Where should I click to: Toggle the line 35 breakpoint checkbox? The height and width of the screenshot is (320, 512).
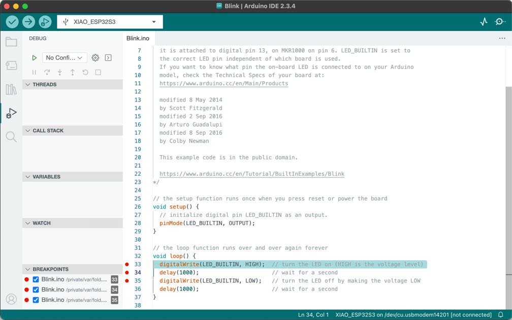pos(35,300)
